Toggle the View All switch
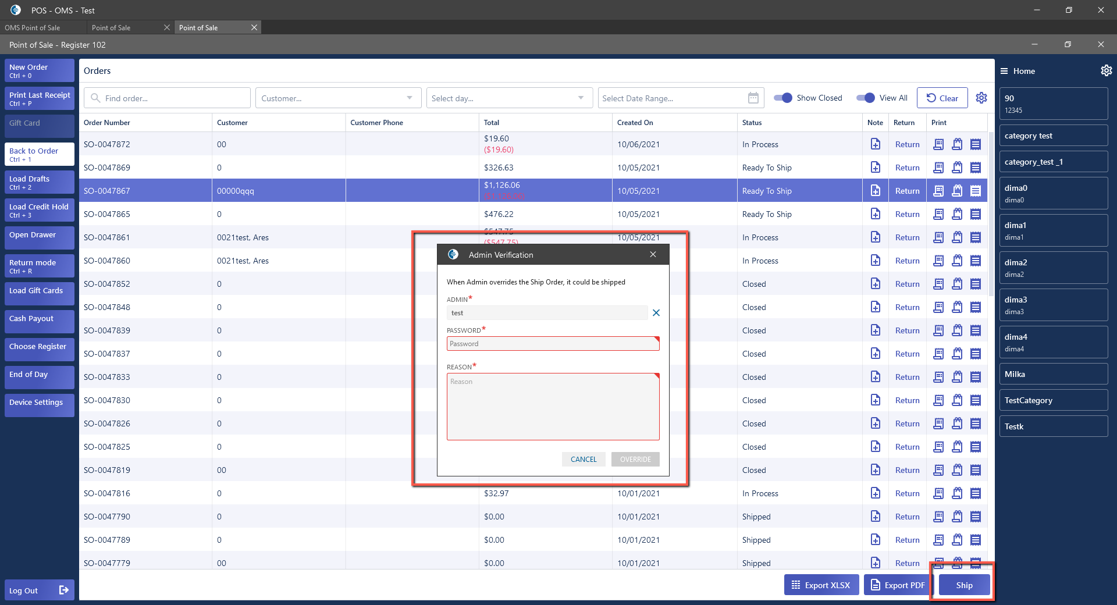This screenshot has width=1117, height=605. click(x=865, y=98)
